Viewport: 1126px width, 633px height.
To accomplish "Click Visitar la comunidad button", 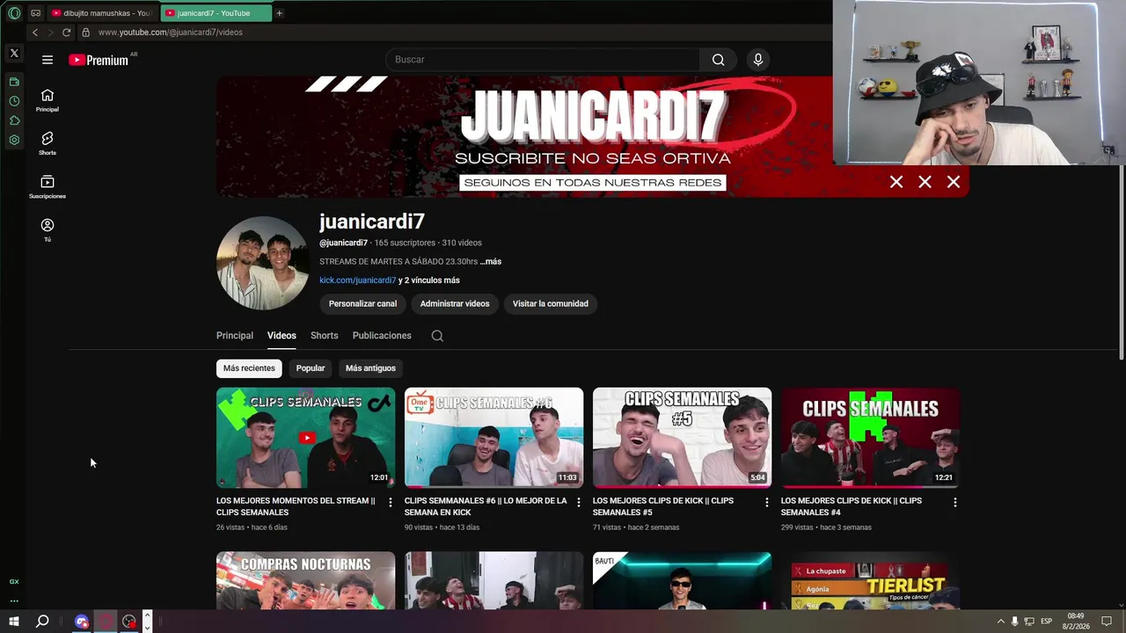I will [x=551, y=304].
